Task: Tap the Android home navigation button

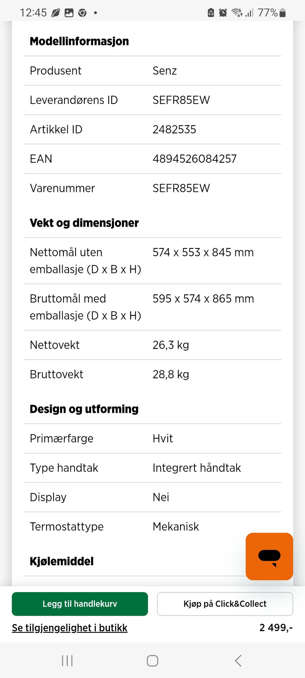Action: (x=152, y=661)
